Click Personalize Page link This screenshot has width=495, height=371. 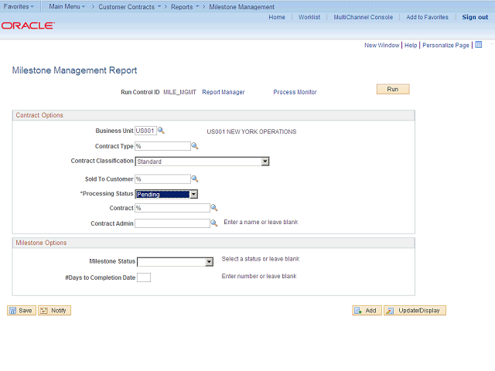(x=445, y=45)
